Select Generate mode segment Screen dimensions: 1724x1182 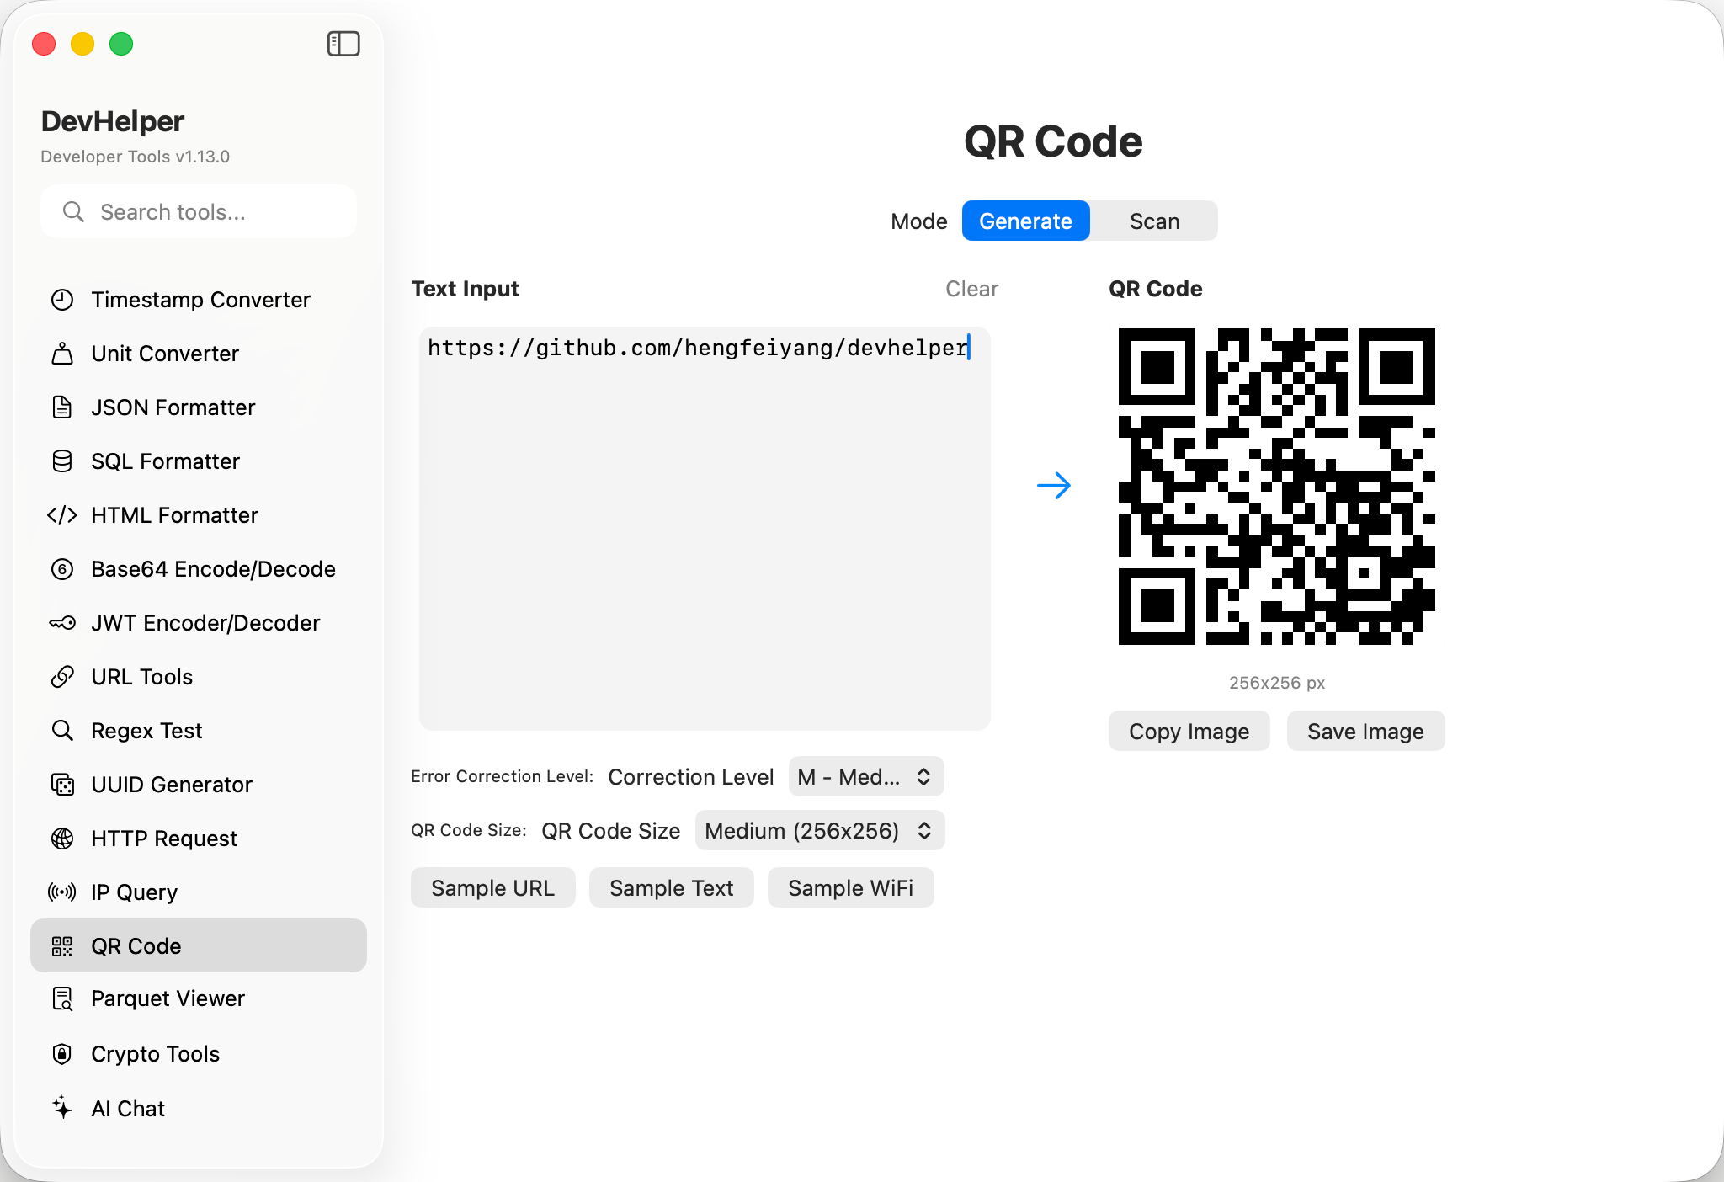1025,221
